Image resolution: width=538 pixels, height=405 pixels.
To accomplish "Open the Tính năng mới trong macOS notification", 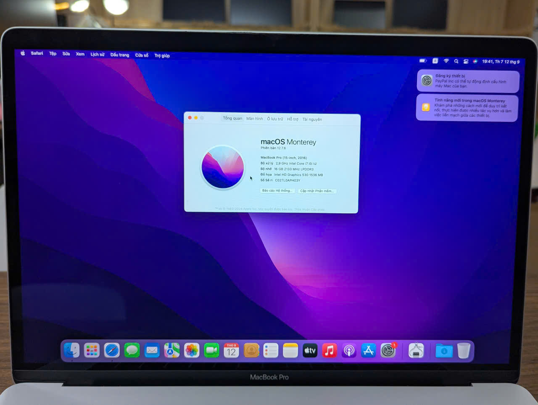I will tap(467, 108).
